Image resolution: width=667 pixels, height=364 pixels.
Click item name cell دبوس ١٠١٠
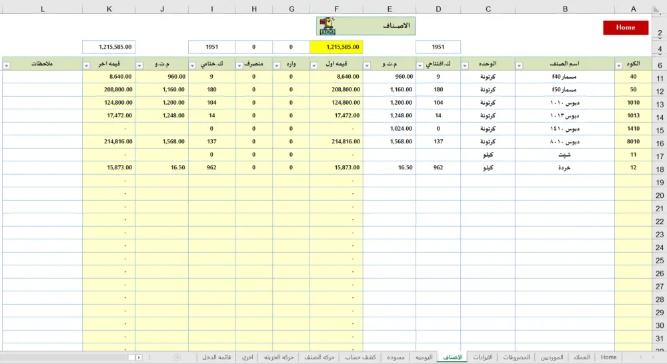pos(565,103)
